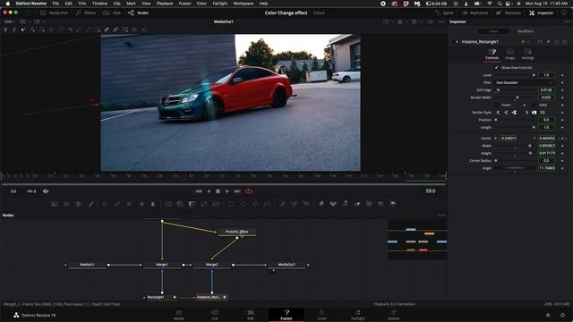Viewport: 573px width, 322px height.
Task: Click the Play forward button
Action: click(x=227, y=191)
